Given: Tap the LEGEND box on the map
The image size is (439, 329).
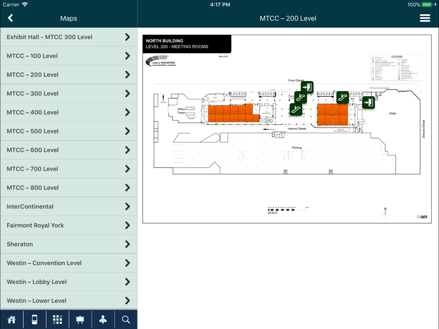Looking at the screenshot, I should 397,68.
